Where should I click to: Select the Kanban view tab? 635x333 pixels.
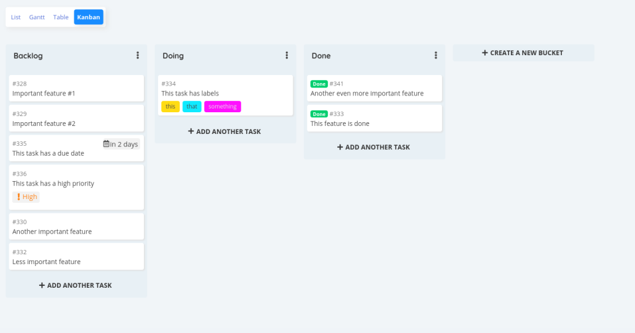pyautogui.click(x=89, y=17)
